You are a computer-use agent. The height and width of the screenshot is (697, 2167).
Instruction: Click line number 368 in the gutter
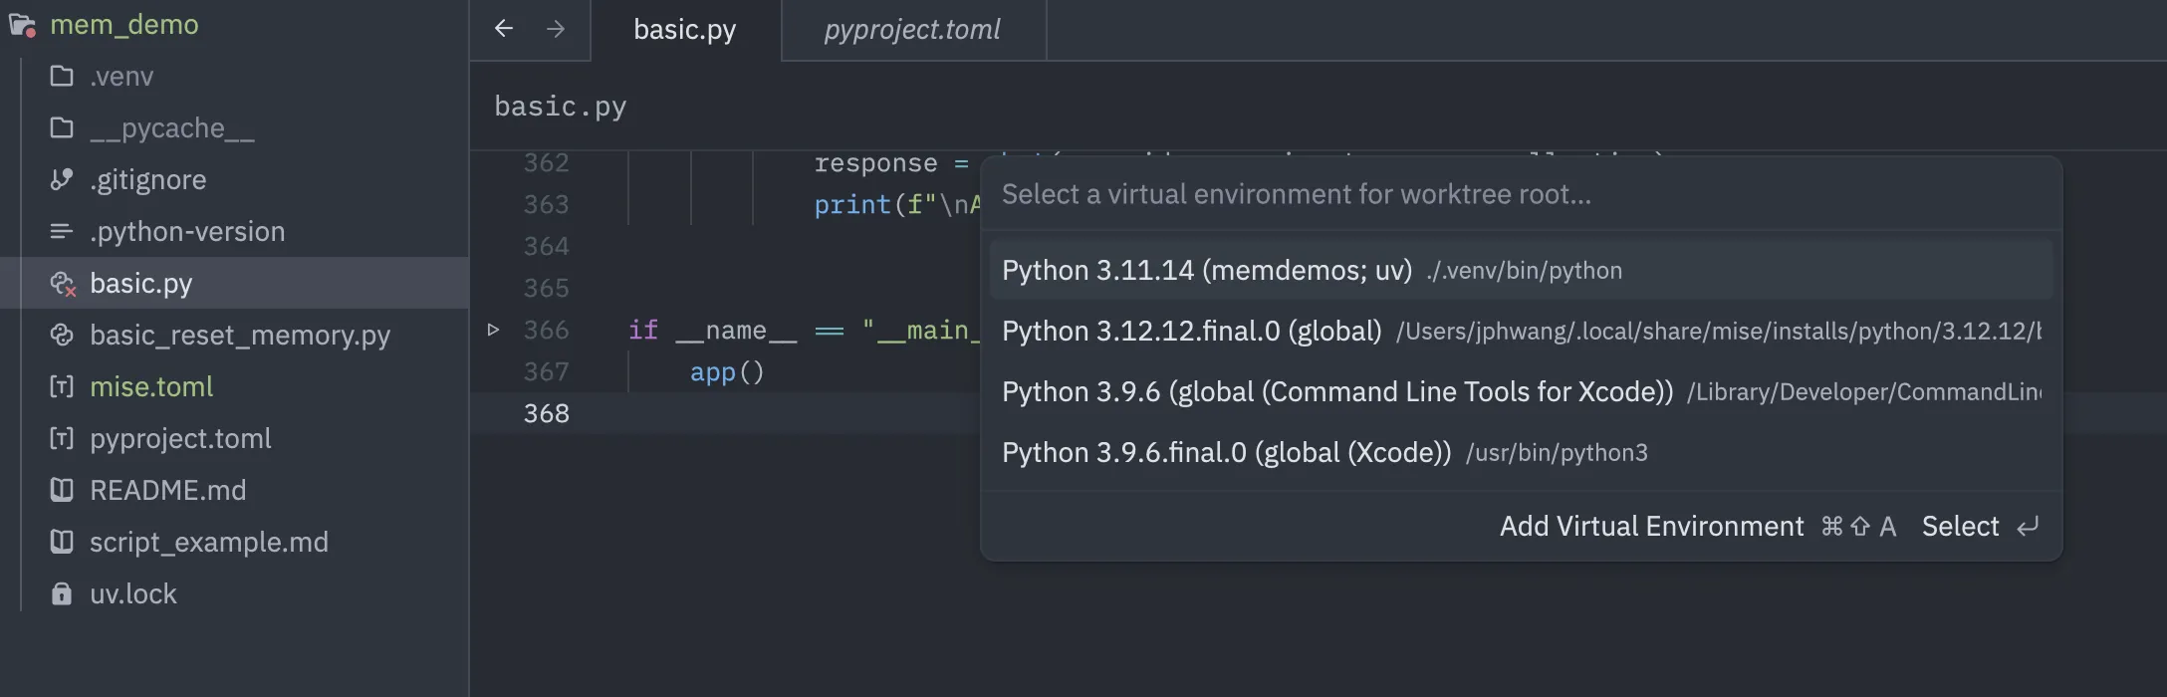coord(547,413)
